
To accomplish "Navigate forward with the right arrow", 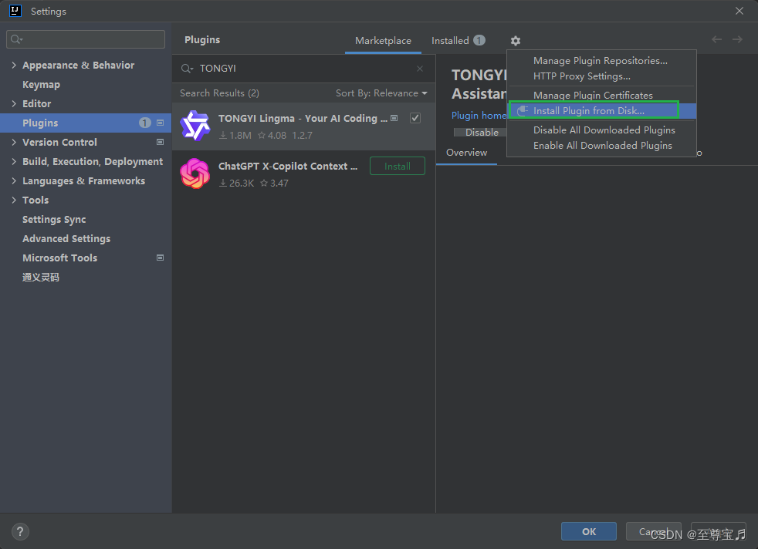I will point(737,39).
